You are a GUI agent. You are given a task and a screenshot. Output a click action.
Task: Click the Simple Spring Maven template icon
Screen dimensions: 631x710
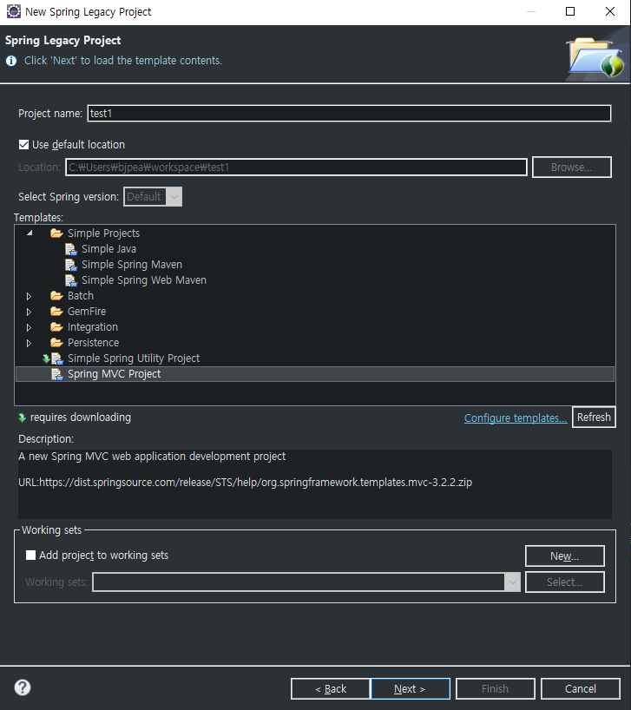pos(71,265)
